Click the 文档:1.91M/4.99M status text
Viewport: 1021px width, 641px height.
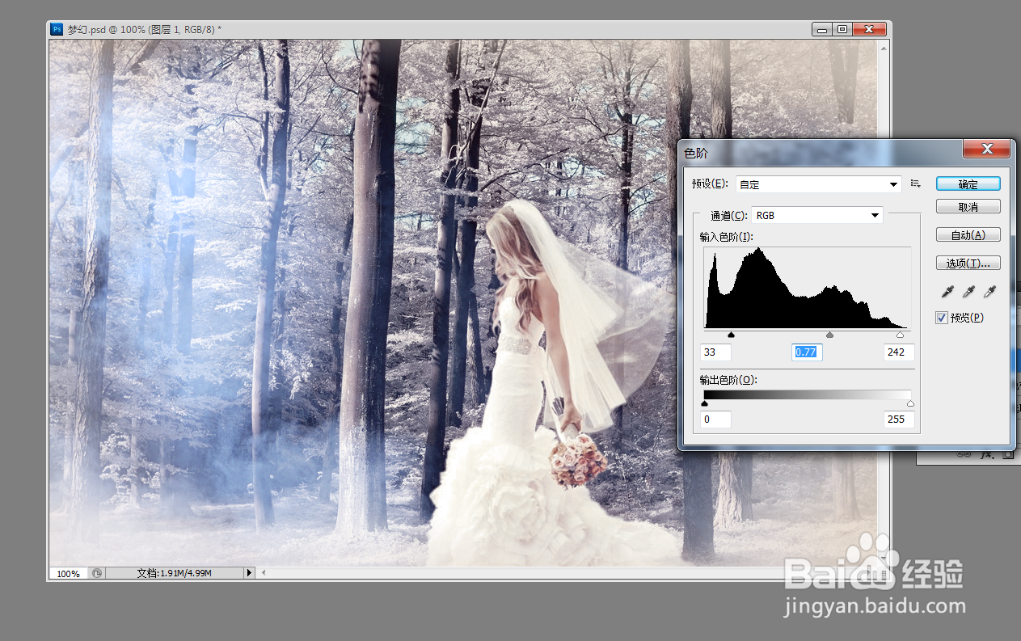point(174,573)
